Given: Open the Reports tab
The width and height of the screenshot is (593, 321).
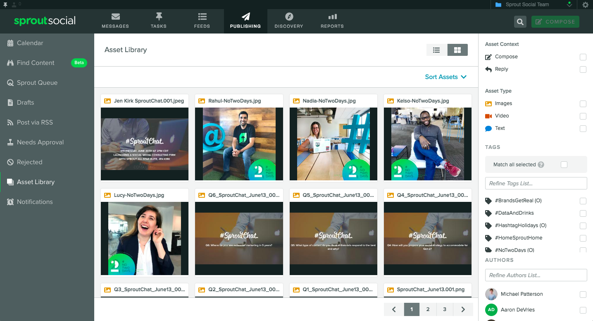Looking at the screenshot, I should click(332, 21).
